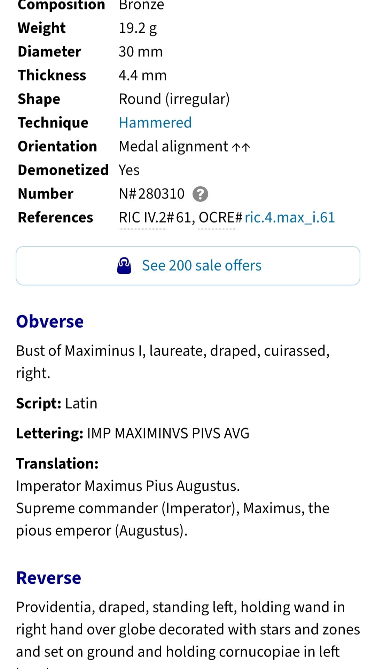This screenshot has height=669, width=376.
Task: Click the Round (irregular) shape value
Action: [174, 99]
